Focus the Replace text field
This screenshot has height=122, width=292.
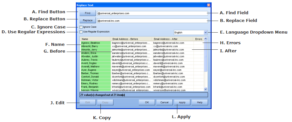(x=152, y=21)
